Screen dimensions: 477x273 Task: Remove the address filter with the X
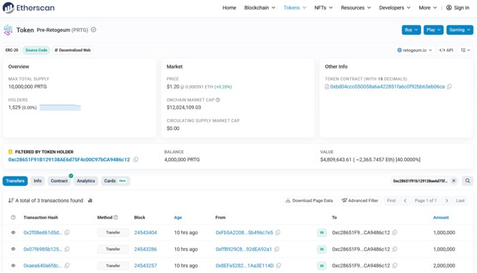tap(454, 181)
